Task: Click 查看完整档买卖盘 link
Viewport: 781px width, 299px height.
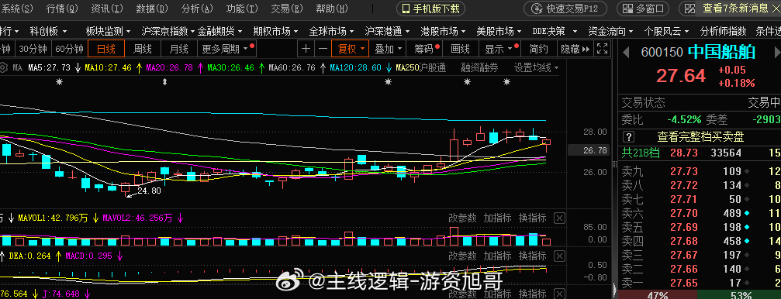Action: coord(700,137)
